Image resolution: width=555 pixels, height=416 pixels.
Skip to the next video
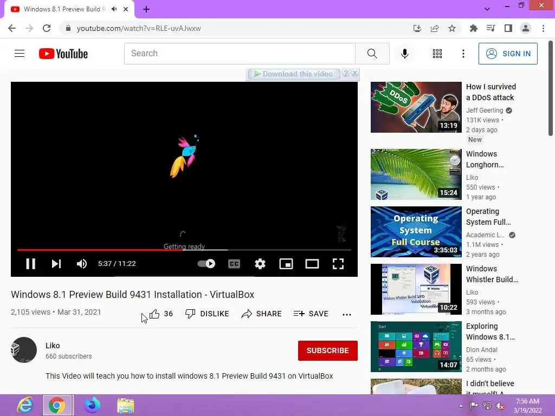pyautogui.click(x=56, y=264)
